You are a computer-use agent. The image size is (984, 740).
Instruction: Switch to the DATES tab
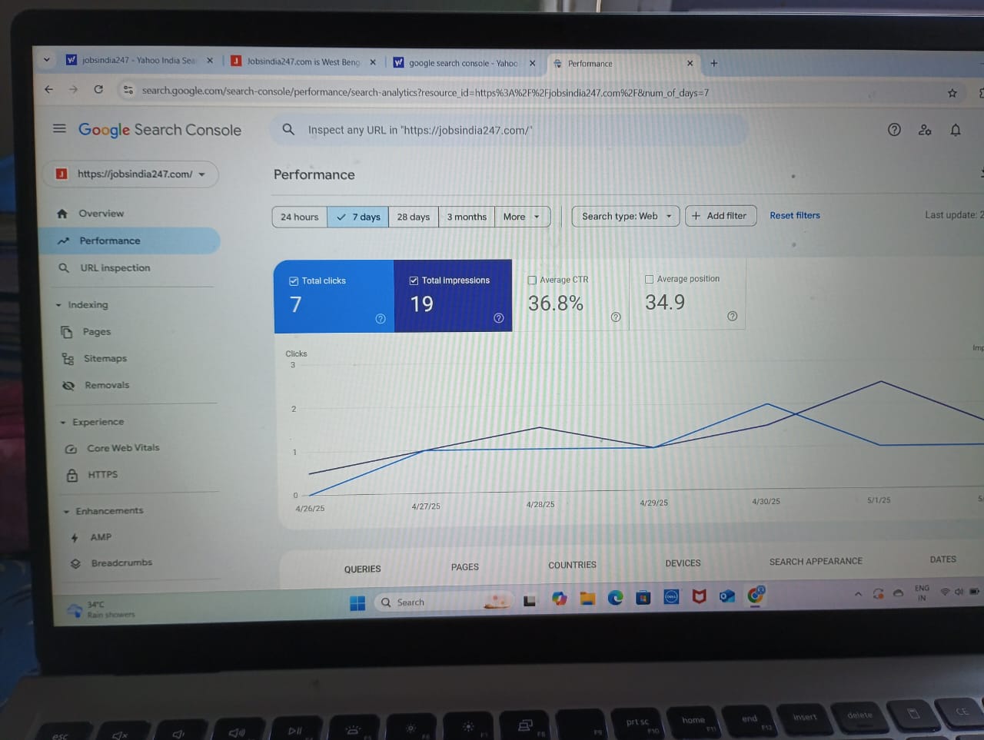tap(942, 559)
